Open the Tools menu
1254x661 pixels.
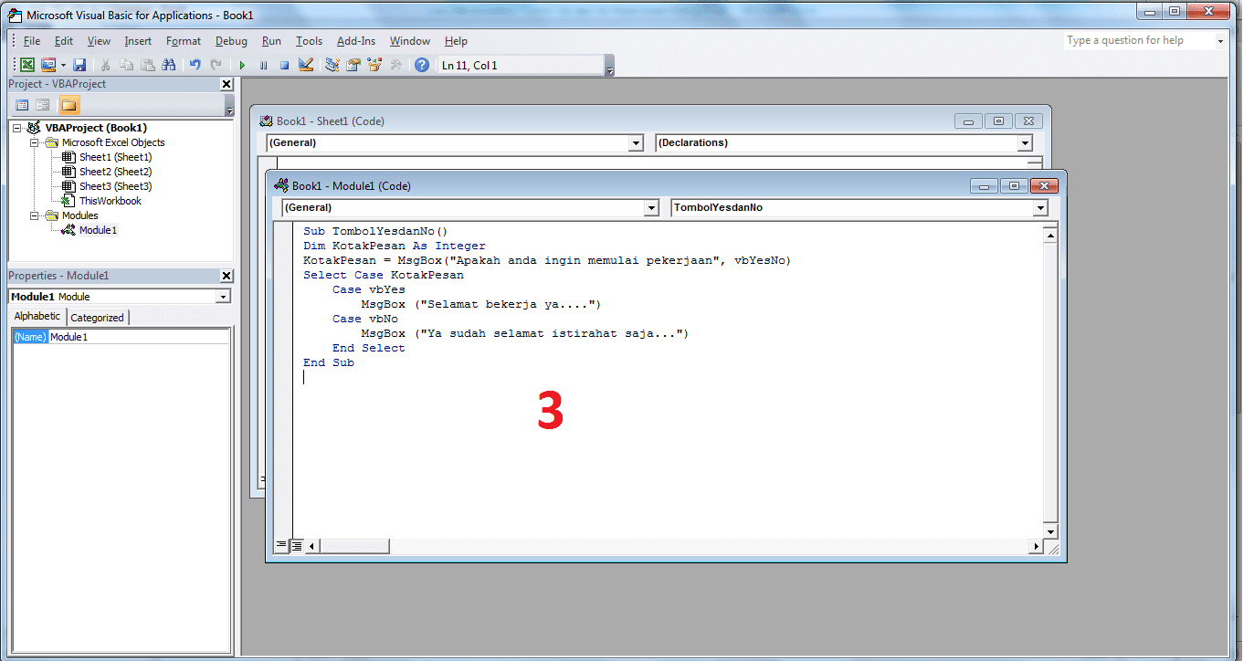point(309,41)
